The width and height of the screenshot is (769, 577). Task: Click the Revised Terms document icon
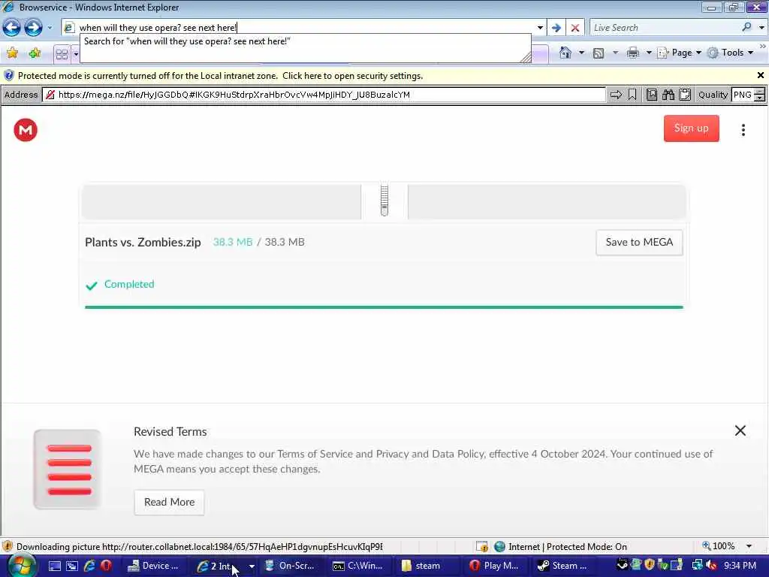[68, 469]
